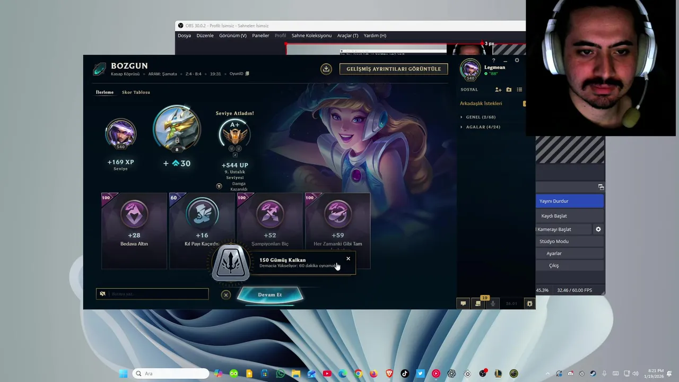Open OBS Profil menu
The height and width of the screenshot is (382, 679).
280,36
